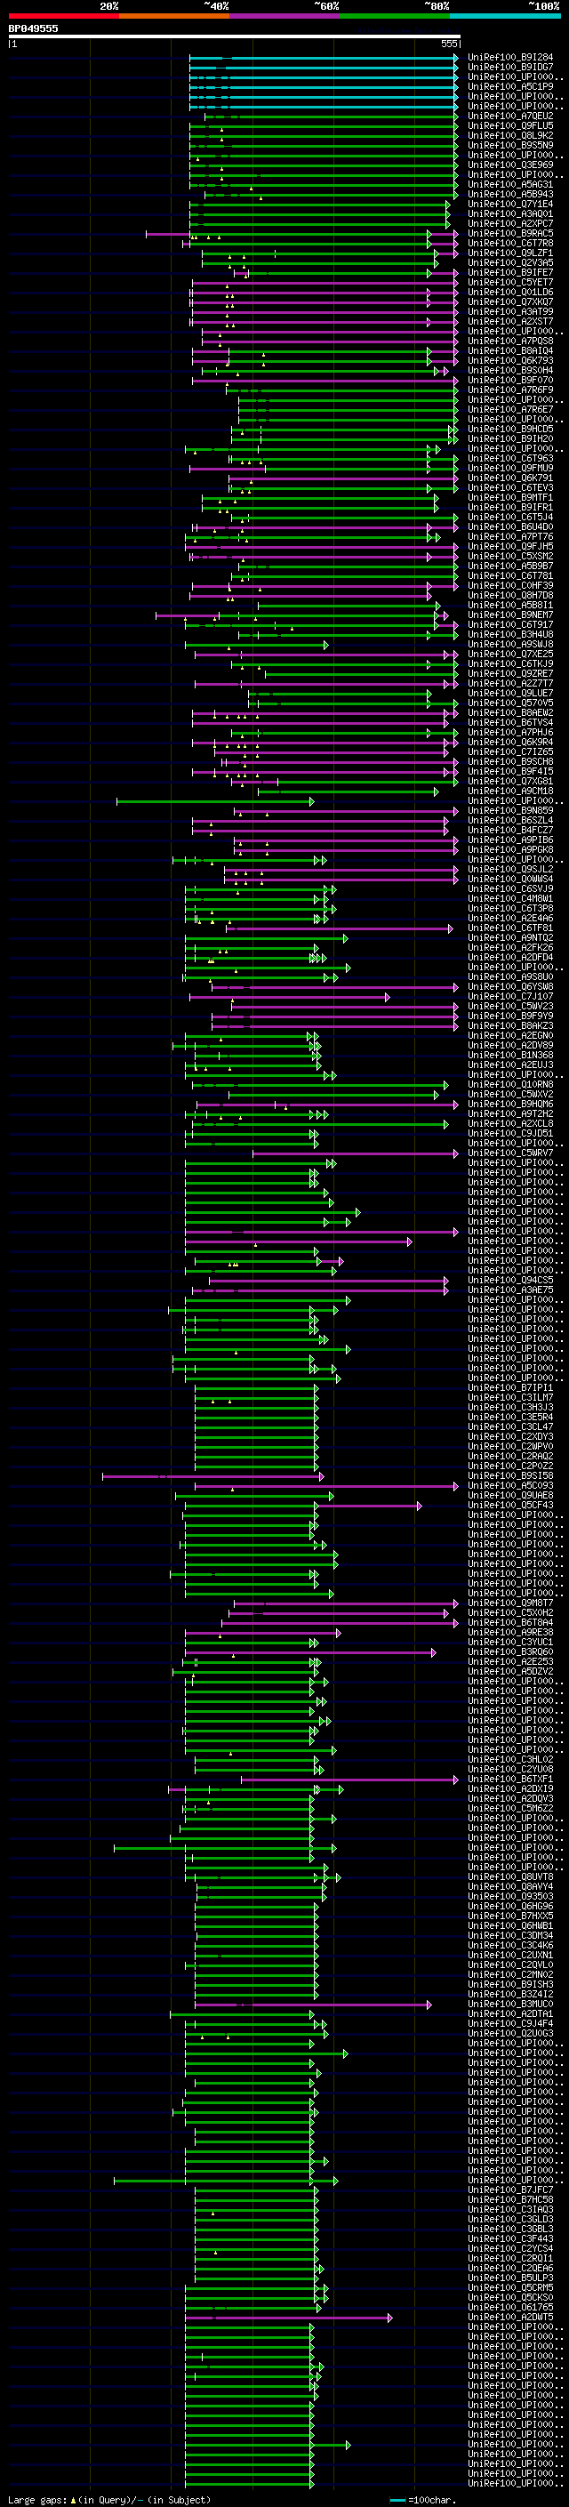Select hit UniRef100_A2DWT5
Viewport: 569px width, 2507px height.
point(509,2318)
